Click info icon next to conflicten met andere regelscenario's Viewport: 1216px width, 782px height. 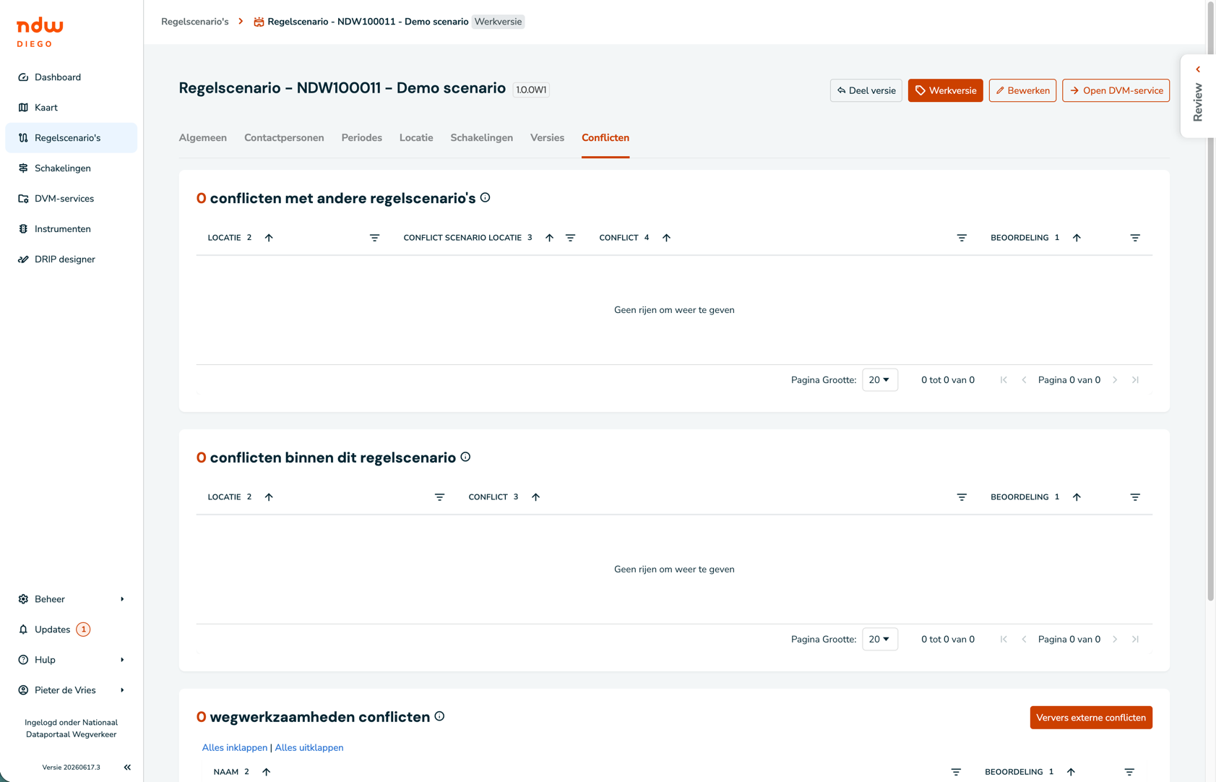click(486, 197)
